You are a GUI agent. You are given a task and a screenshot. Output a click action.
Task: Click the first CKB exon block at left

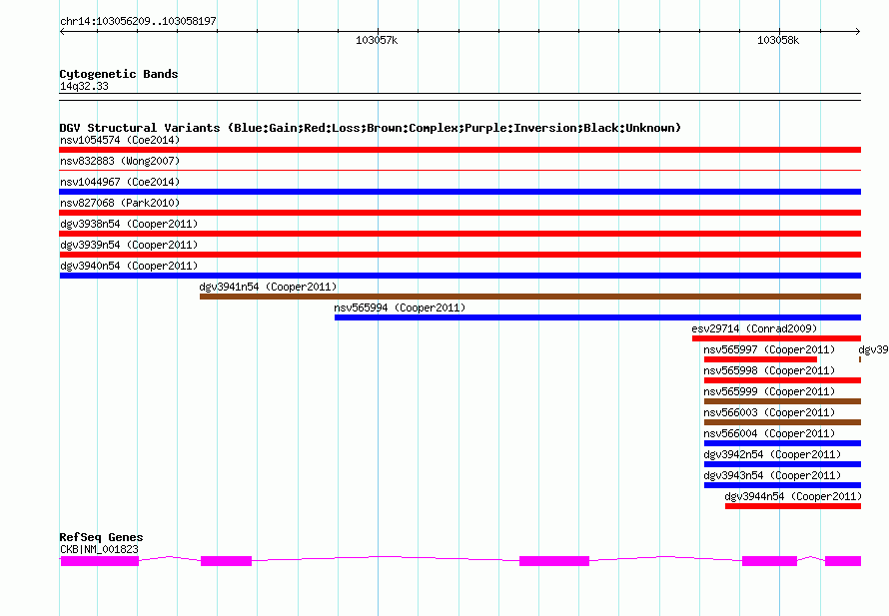tap(100, 561)
